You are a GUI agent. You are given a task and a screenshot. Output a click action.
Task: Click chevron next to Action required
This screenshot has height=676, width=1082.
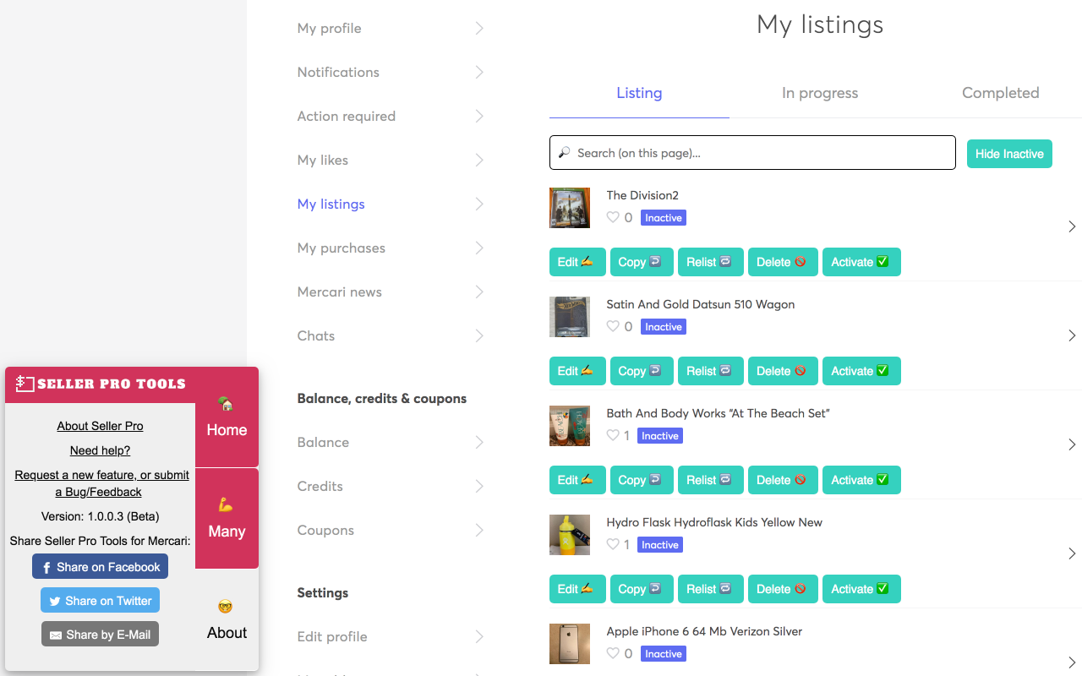[479, 116]
